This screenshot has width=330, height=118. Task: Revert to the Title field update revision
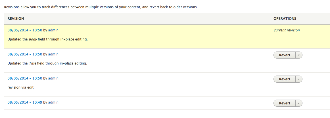284,55
